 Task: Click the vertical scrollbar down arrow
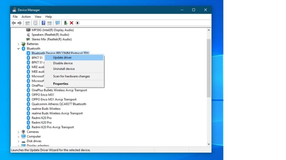209,144
